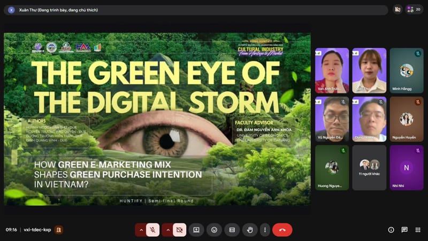This screenshot has width=428, height=241.
Task: Click the present screen icon
Action: [196, 230]
